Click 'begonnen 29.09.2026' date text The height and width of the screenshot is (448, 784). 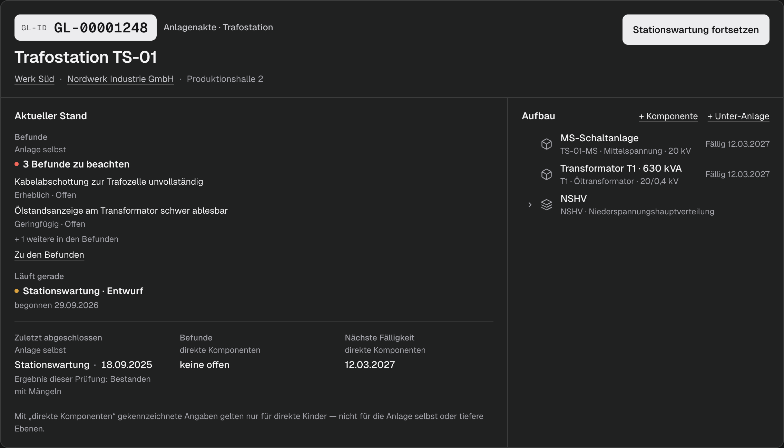[x=56, y=305]
